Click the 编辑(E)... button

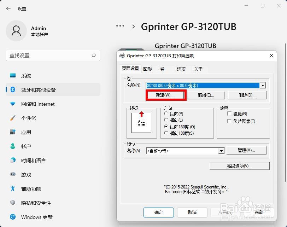206,95
